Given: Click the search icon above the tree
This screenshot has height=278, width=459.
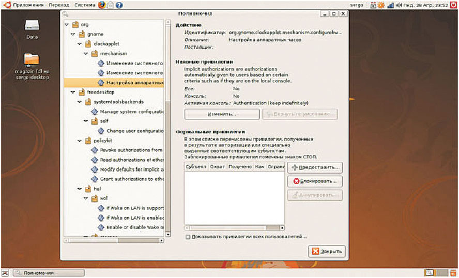Looking at the screenshot, I should [x=65, y=13].
